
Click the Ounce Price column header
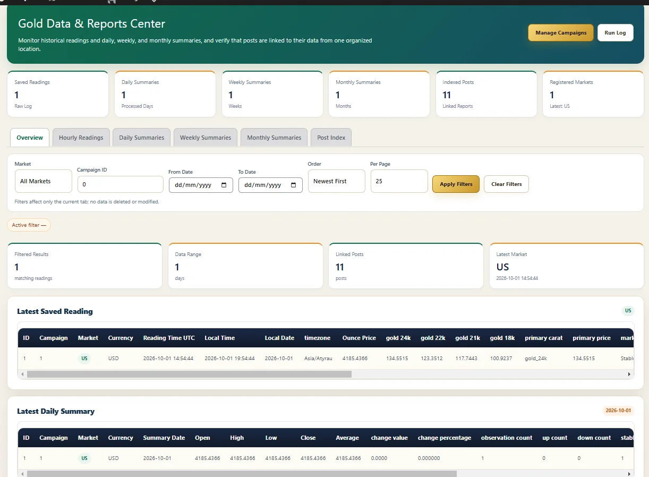[x=359, y=338]
